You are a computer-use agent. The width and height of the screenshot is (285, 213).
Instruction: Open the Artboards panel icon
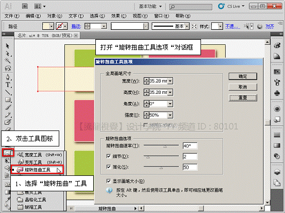point(277,183)
